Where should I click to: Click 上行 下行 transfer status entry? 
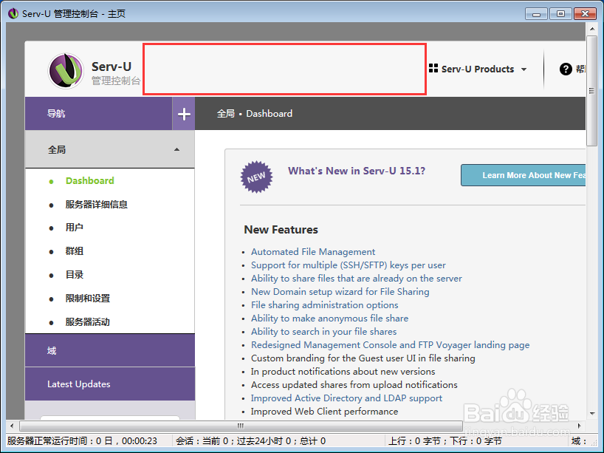(445, 441)
